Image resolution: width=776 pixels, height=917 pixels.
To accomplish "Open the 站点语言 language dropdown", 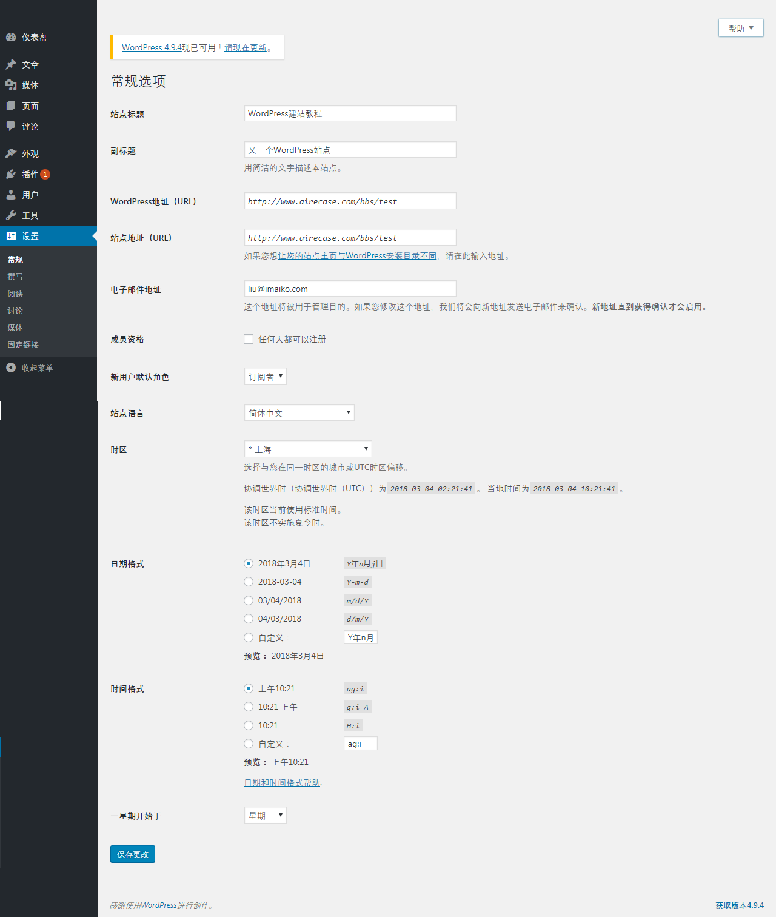I will (299, 412).
